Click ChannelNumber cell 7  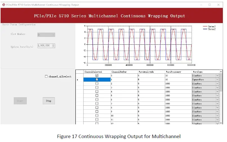(124, 103)
